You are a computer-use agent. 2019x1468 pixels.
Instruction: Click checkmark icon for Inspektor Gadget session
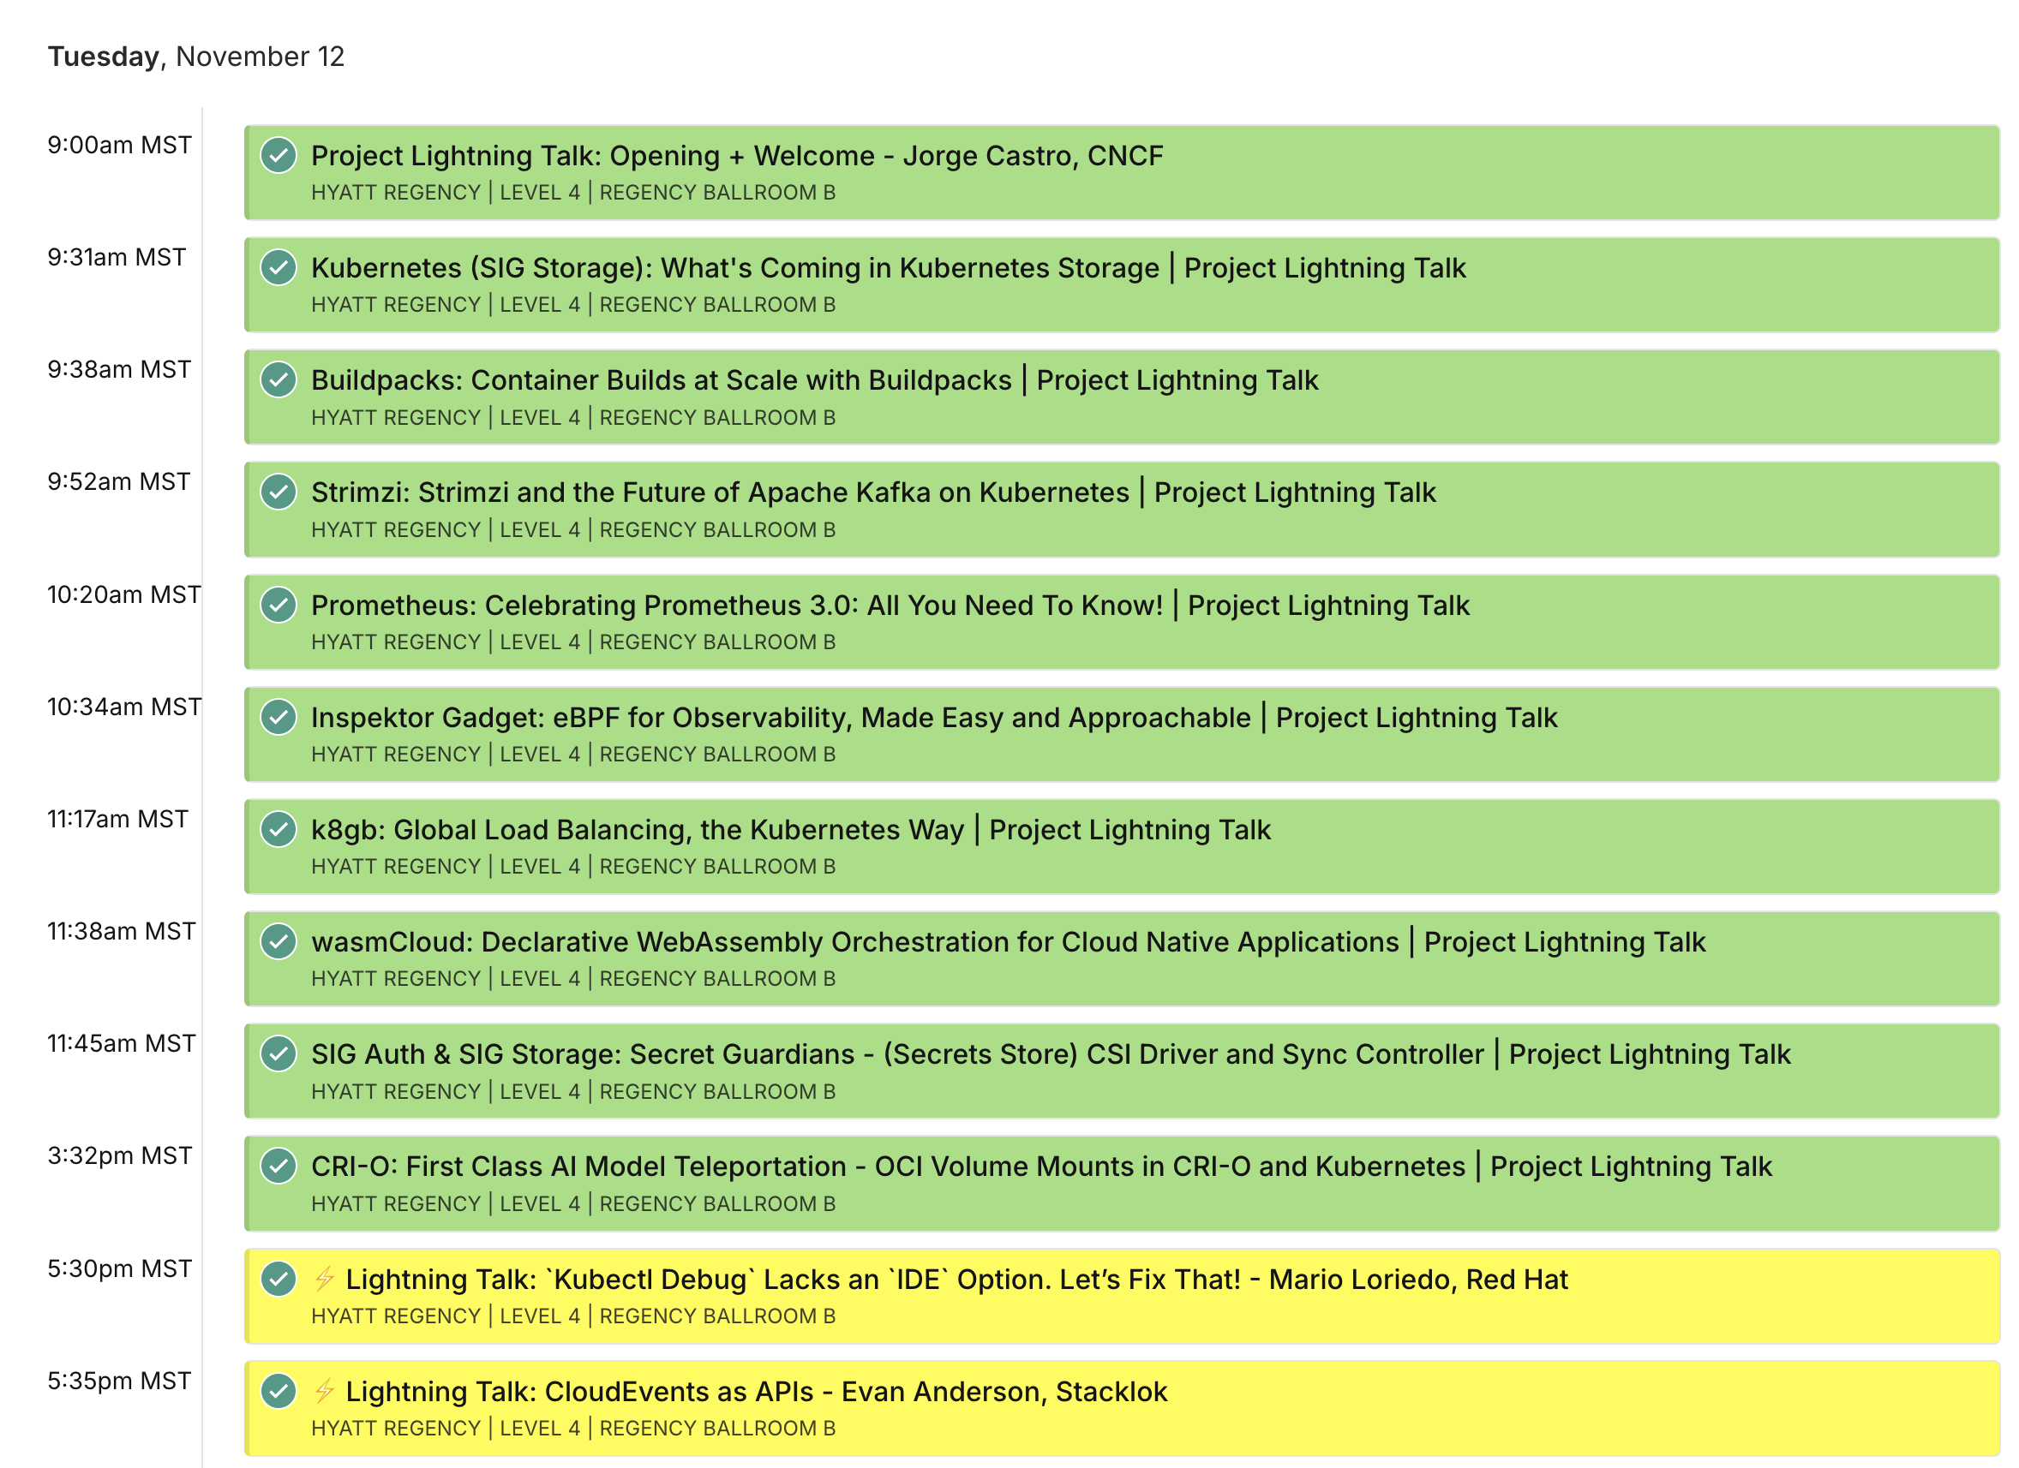[279, 717]
